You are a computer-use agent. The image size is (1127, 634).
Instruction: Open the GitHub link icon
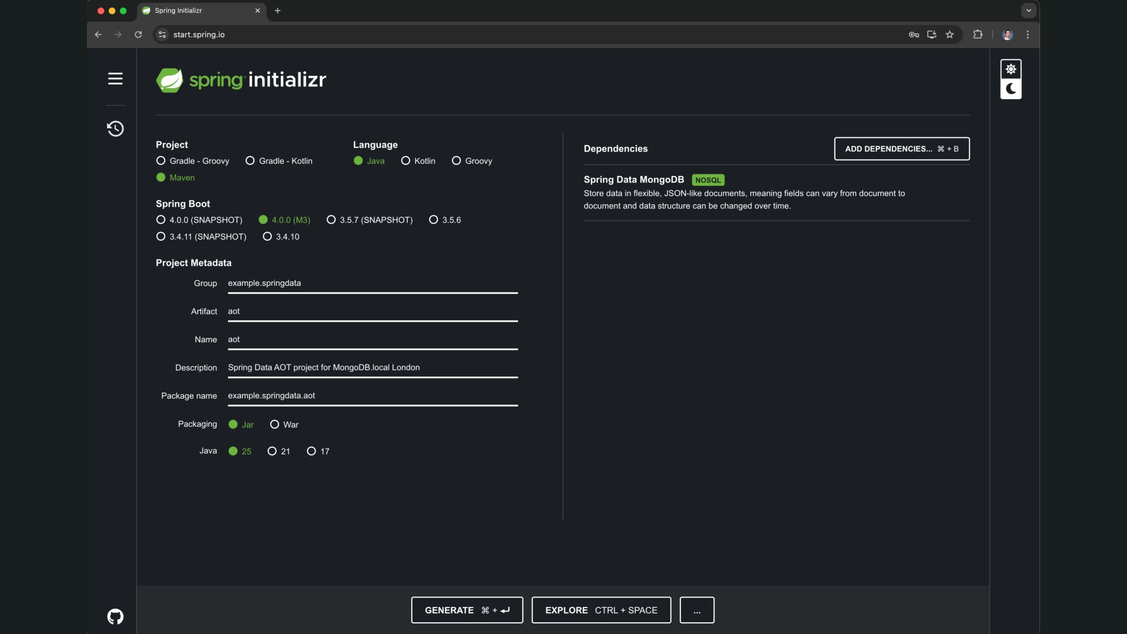click(115, 616)
